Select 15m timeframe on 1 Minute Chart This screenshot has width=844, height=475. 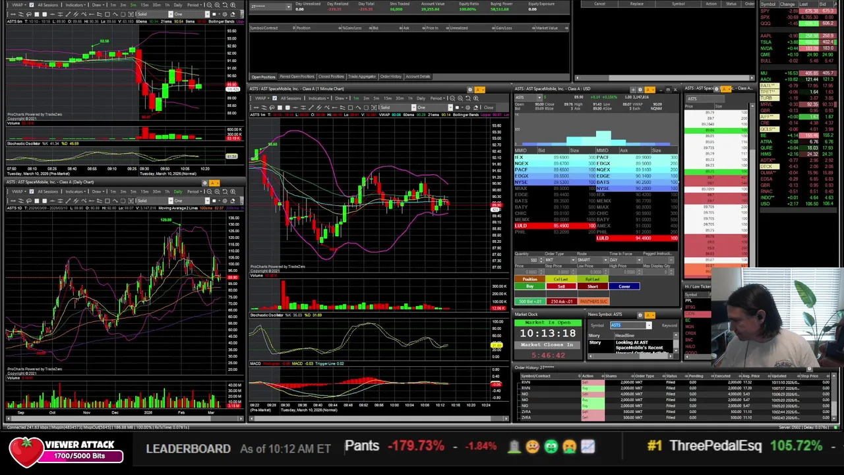[x=388, y=98]
